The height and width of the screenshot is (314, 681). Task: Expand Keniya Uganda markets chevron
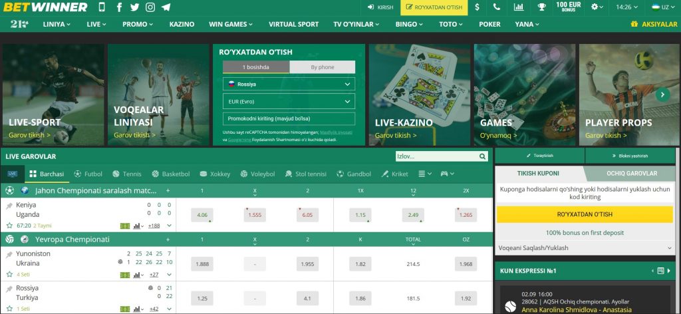pos(170,226)
